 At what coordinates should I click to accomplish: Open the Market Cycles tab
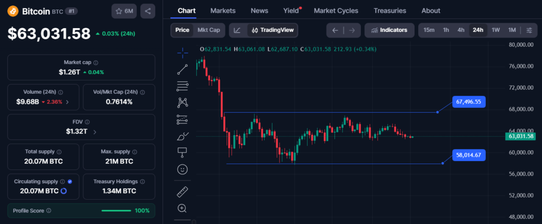pos(336,11)
